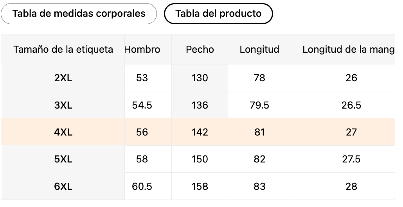Select the 2XL size row label
This screenshot has width=403, height=207.
click(63, 78)
